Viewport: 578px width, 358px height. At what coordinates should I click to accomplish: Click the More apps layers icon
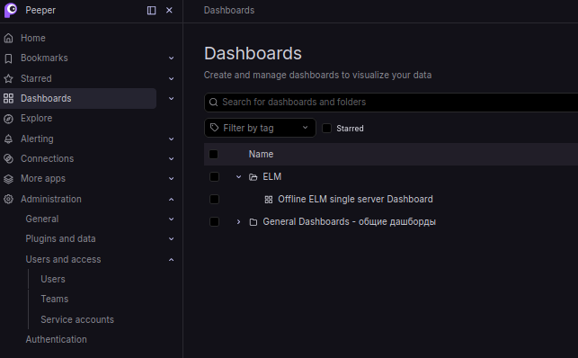tap(8, 179)
